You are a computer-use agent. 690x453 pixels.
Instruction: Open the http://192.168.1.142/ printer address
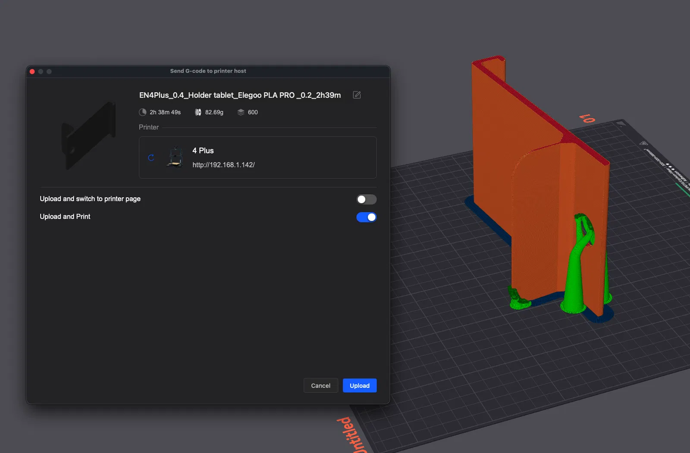click(x=223, y=165)
